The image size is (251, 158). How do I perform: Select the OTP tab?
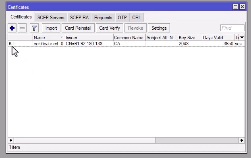pos(122,17)
